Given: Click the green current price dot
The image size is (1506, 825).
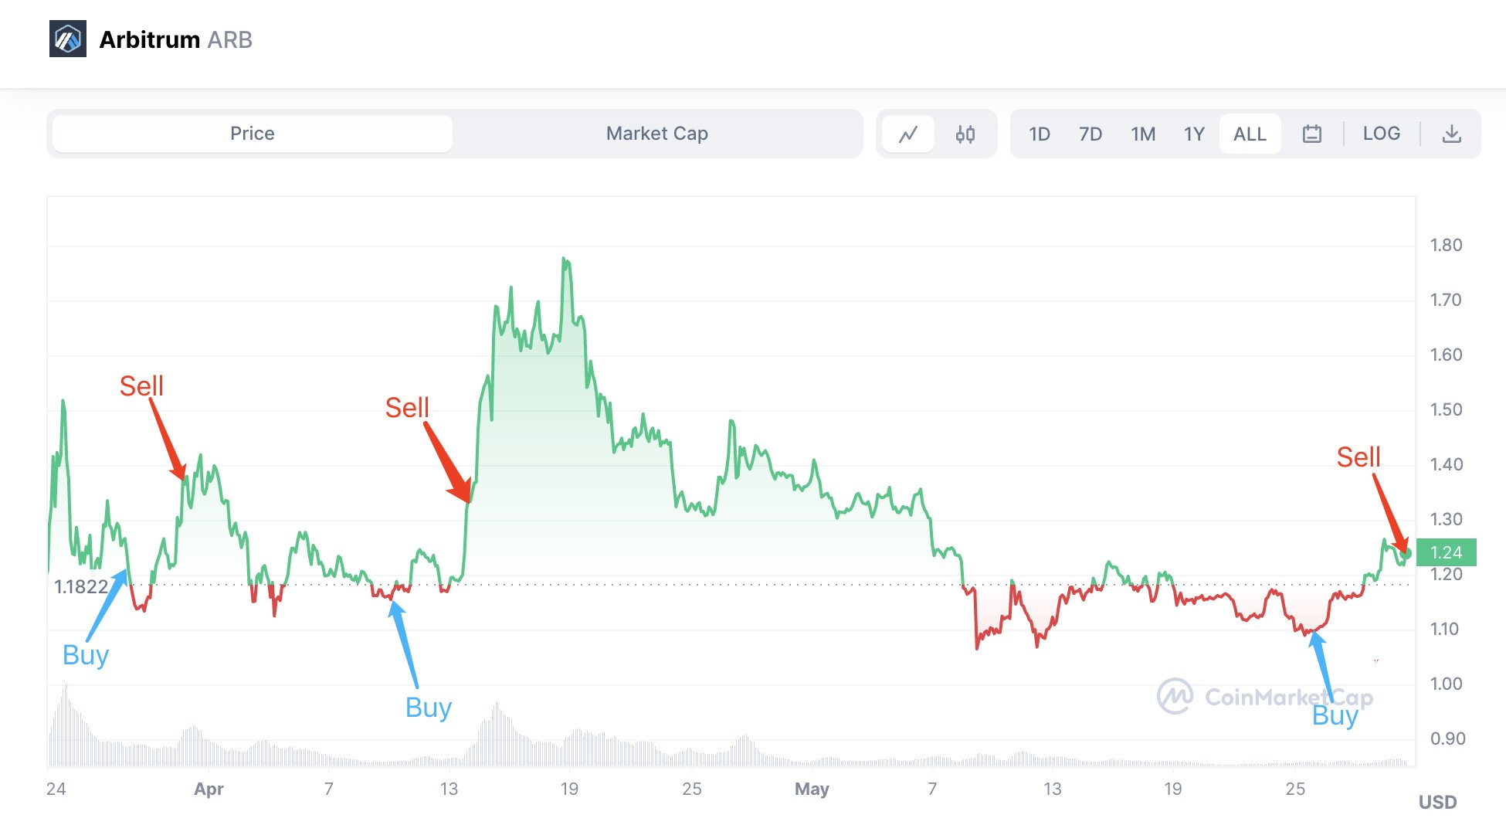Looking at the screenshot, I should pos(1406,553).
